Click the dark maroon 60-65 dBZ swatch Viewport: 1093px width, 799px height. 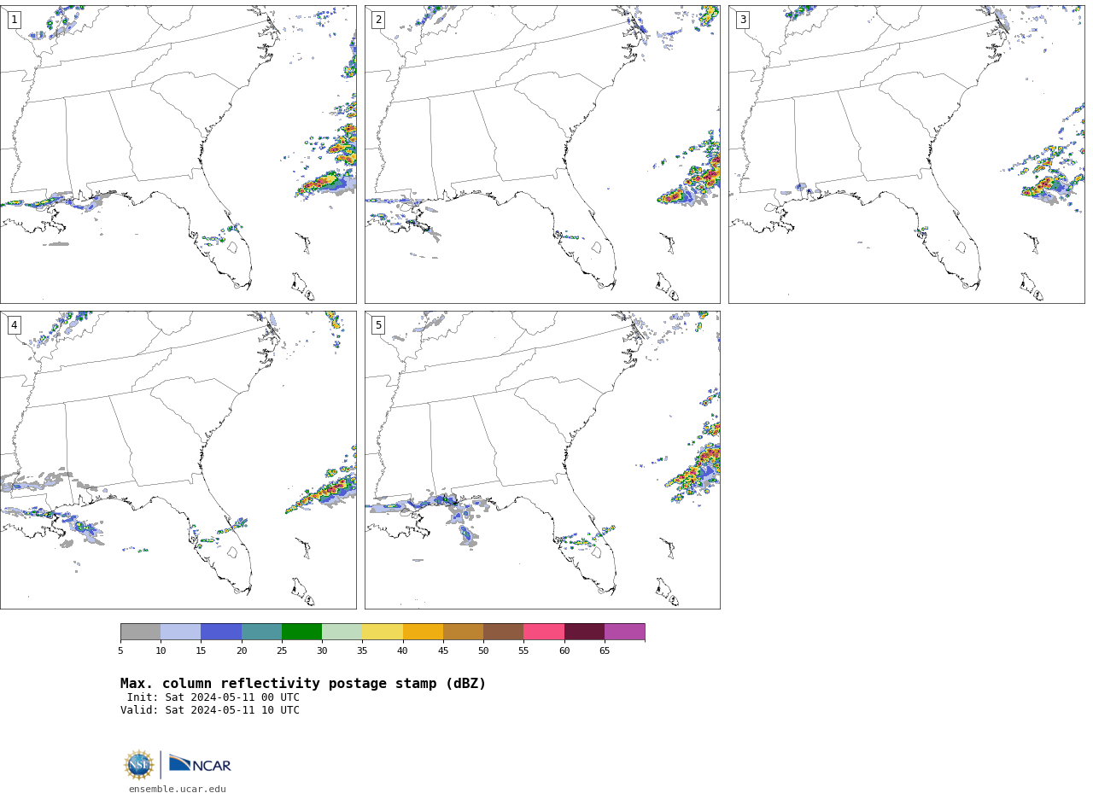pos(584,632)
